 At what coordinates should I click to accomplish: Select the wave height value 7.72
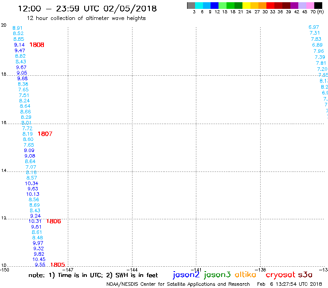[27, 128]
